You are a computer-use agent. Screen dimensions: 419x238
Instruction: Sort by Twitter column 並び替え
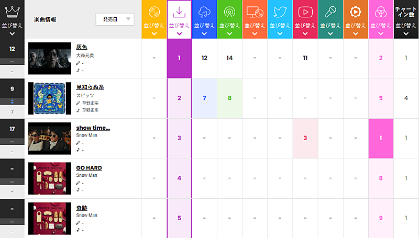280,29
